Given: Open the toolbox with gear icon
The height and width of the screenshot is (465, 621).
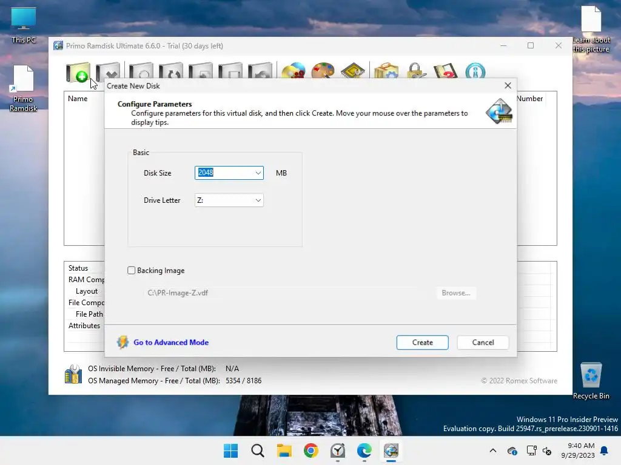Looking at the screenshot, I should tap(386, 71).
